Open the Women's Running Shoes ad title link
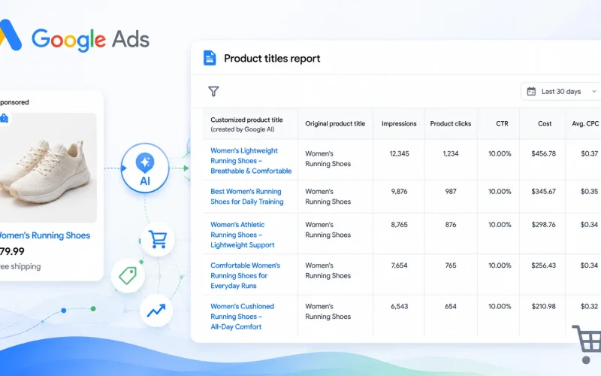This screenshot has width=601, height=376. click(x=45, y=235)
